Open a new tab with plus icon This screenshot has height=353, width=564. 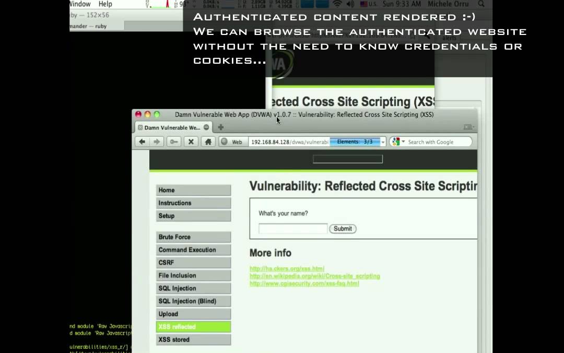[x=221, y=127]
